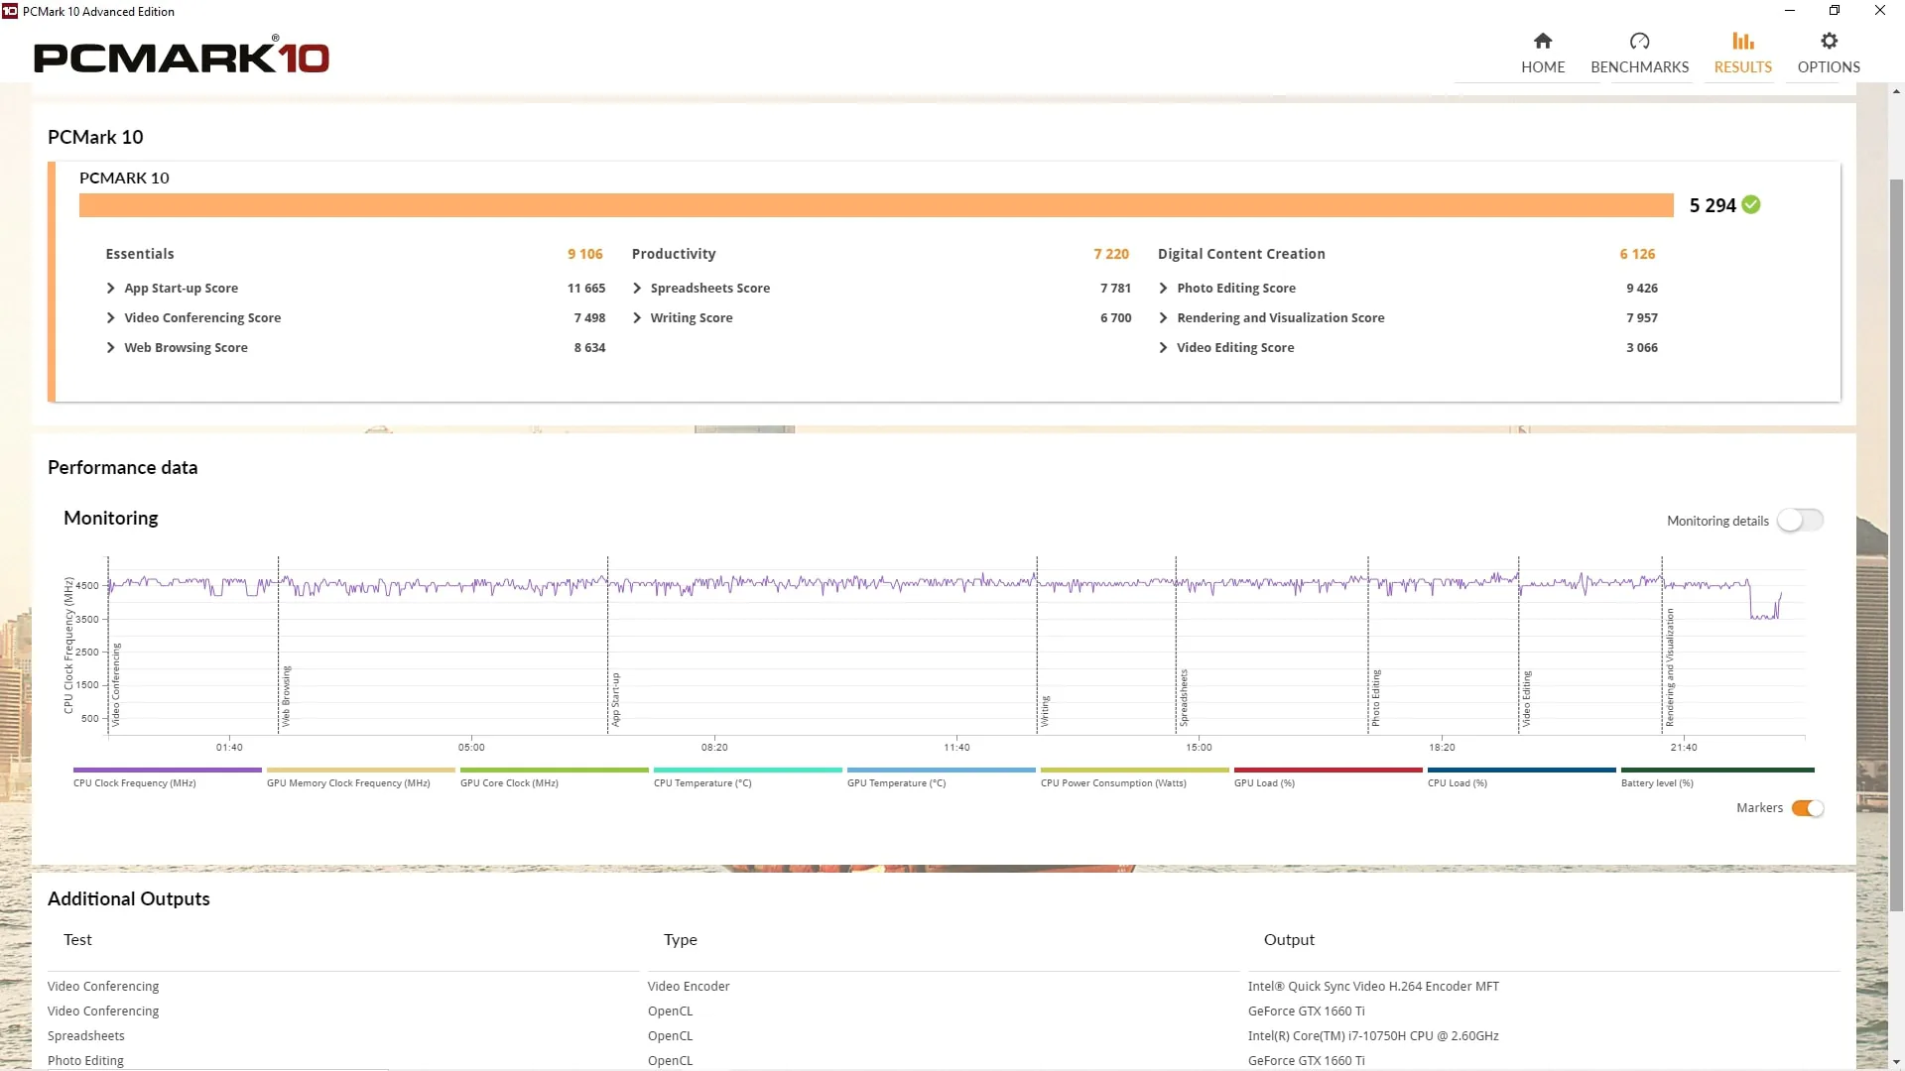Select GPU Core Clock legend

554,777
